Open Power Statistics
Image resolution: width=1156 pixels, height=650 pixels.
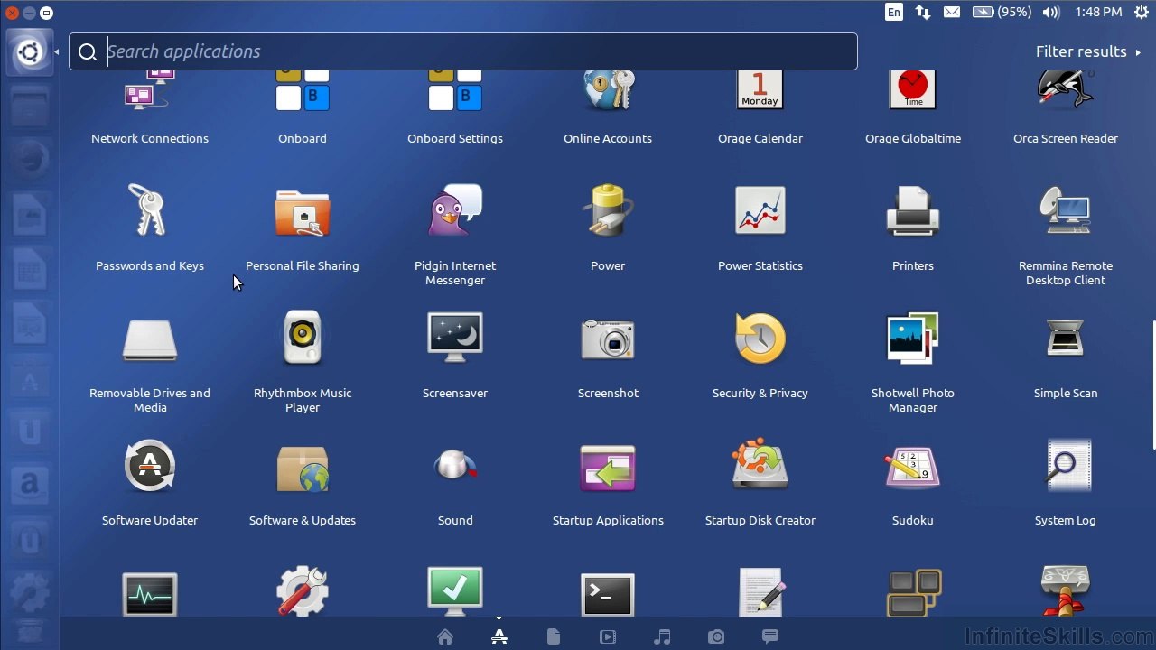[x=760, y=227]
